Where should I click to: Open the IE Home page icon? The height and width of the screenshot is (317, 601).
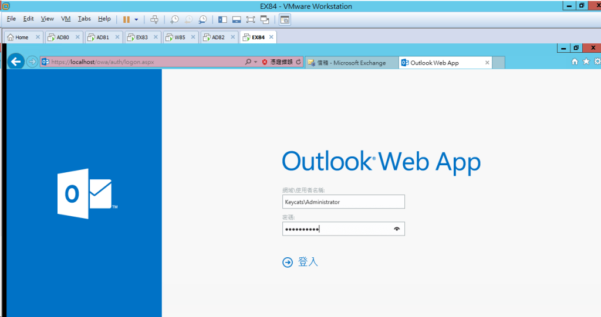tap(575, 62)
